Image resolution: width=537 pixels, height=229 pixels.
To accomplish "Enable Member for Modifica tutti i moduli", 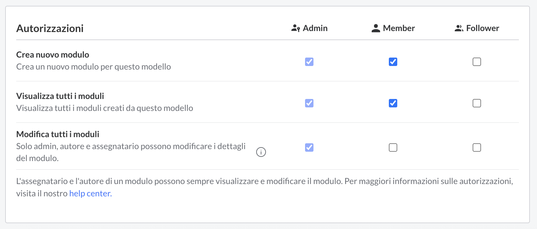I will pos(393,147).
